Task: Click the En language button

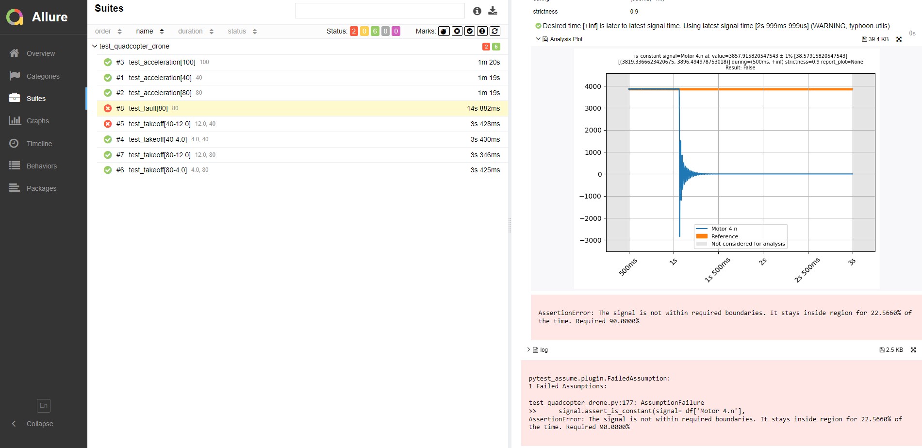Action: [x=44, y=406]
